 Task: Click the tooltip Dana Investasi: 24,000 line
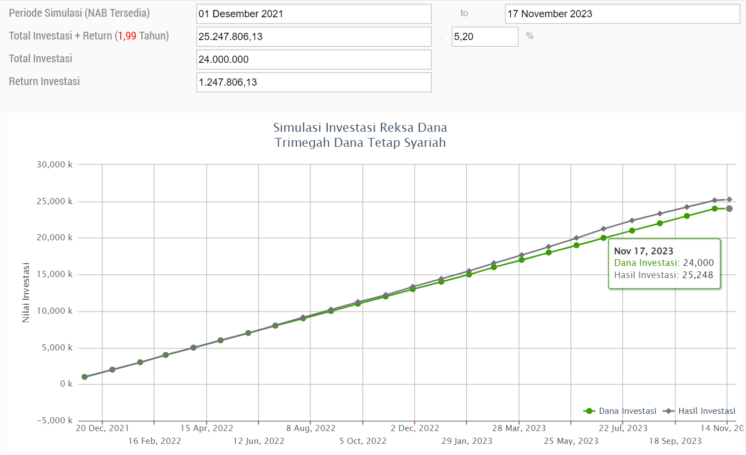pyautogui.click(x=664, y=263)
